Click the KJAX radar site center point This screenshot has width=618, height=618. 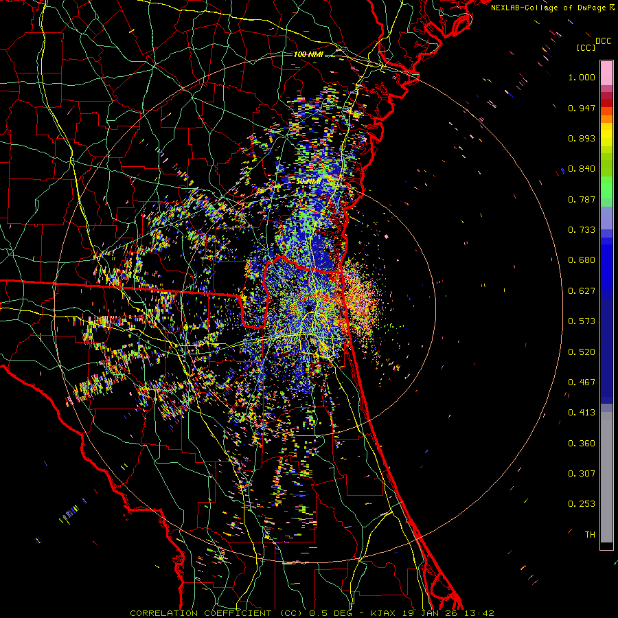pyautogui.click(x=308, y=307)
